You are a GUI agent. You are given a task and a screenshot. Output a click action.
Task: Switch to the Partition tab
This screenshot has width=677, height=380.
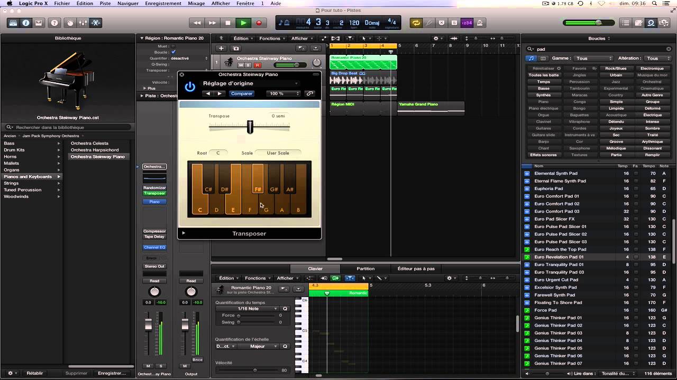(365, 269)
